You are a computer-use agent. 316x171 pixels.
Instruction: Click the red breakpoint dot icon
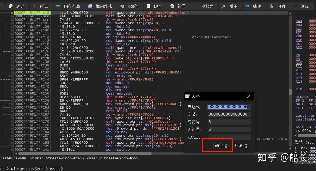coord(34,6)
